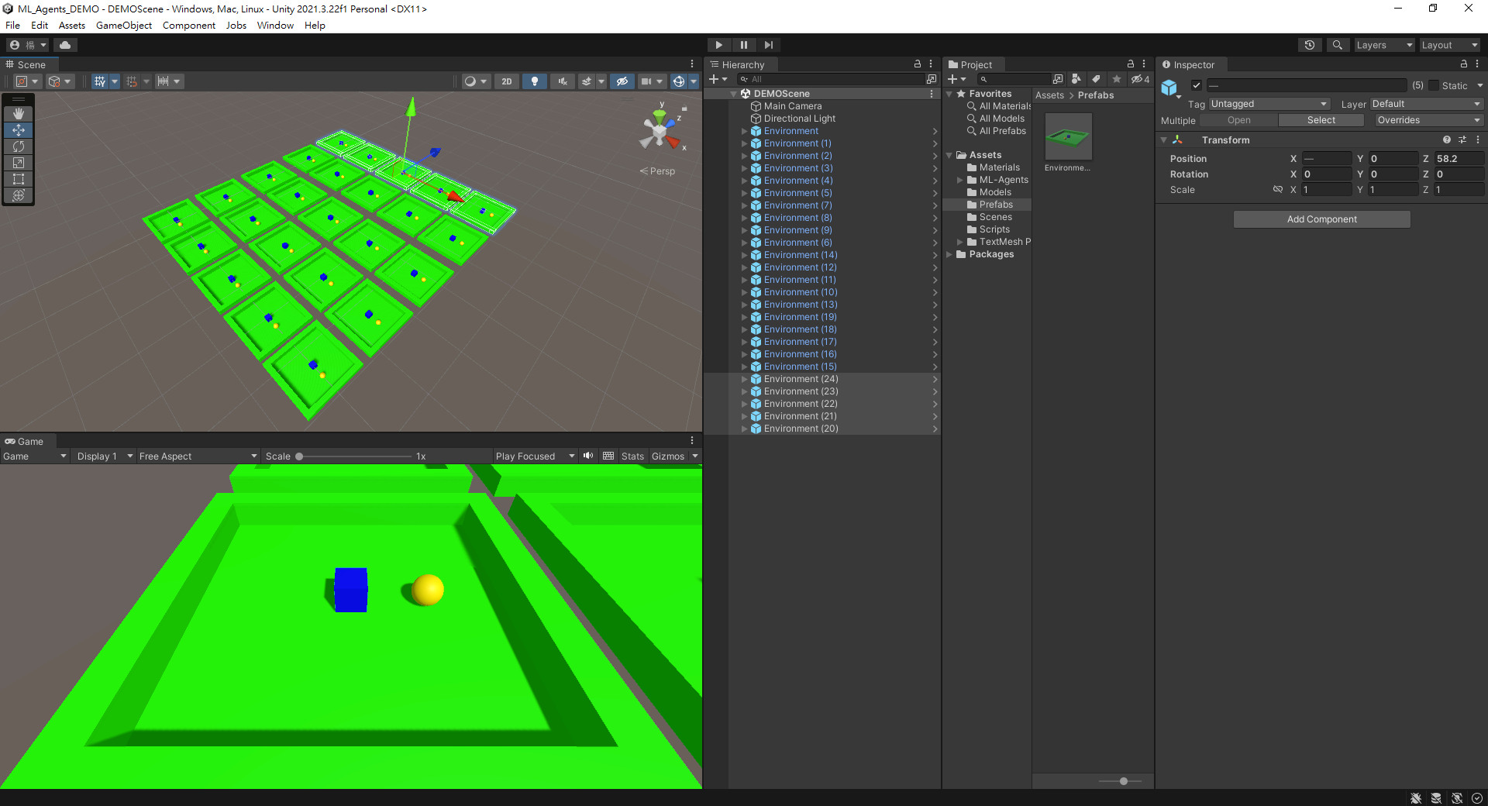Switch to the Game tab
Screen dimensions: 1488x806
pos(24,441)
